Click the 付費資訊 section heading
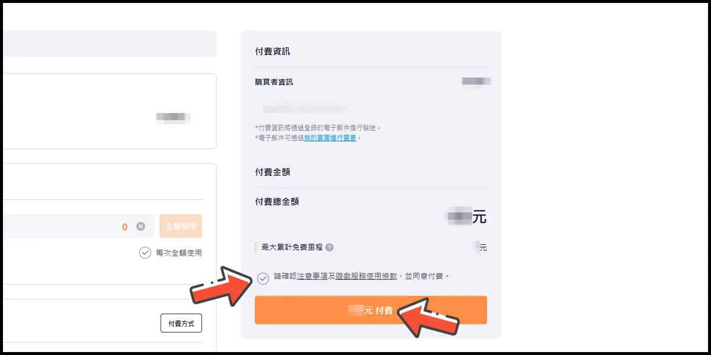711x355 pixels. [x=273, y=51]
